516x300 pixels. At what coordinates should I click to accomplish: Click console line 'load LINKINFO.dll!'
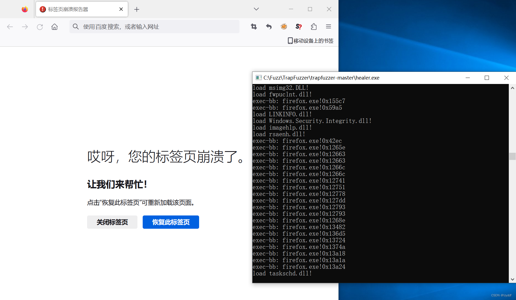point(282,114)
